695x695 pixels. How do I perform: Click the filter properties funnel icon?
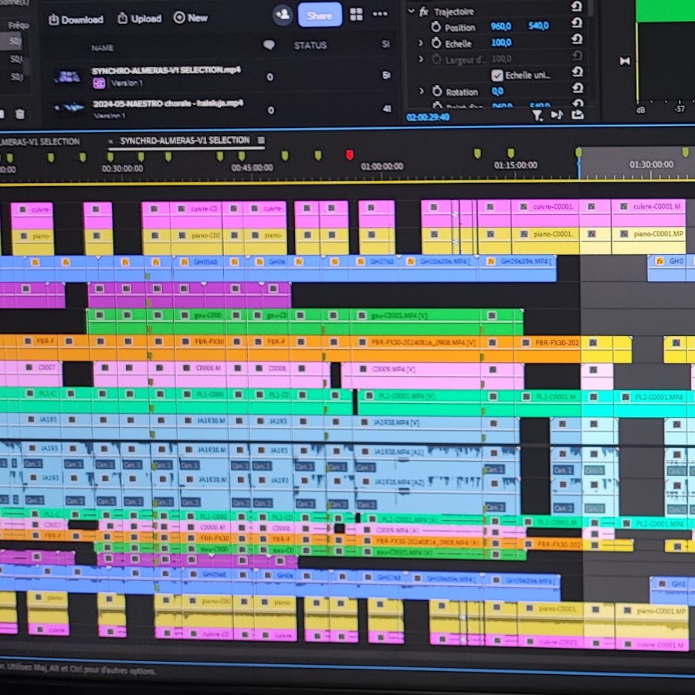(x=537, y=115)
